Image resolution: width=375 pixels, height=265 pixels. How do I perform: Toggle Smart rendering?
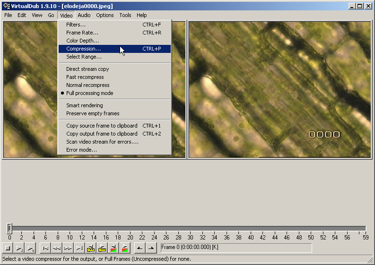114,105
